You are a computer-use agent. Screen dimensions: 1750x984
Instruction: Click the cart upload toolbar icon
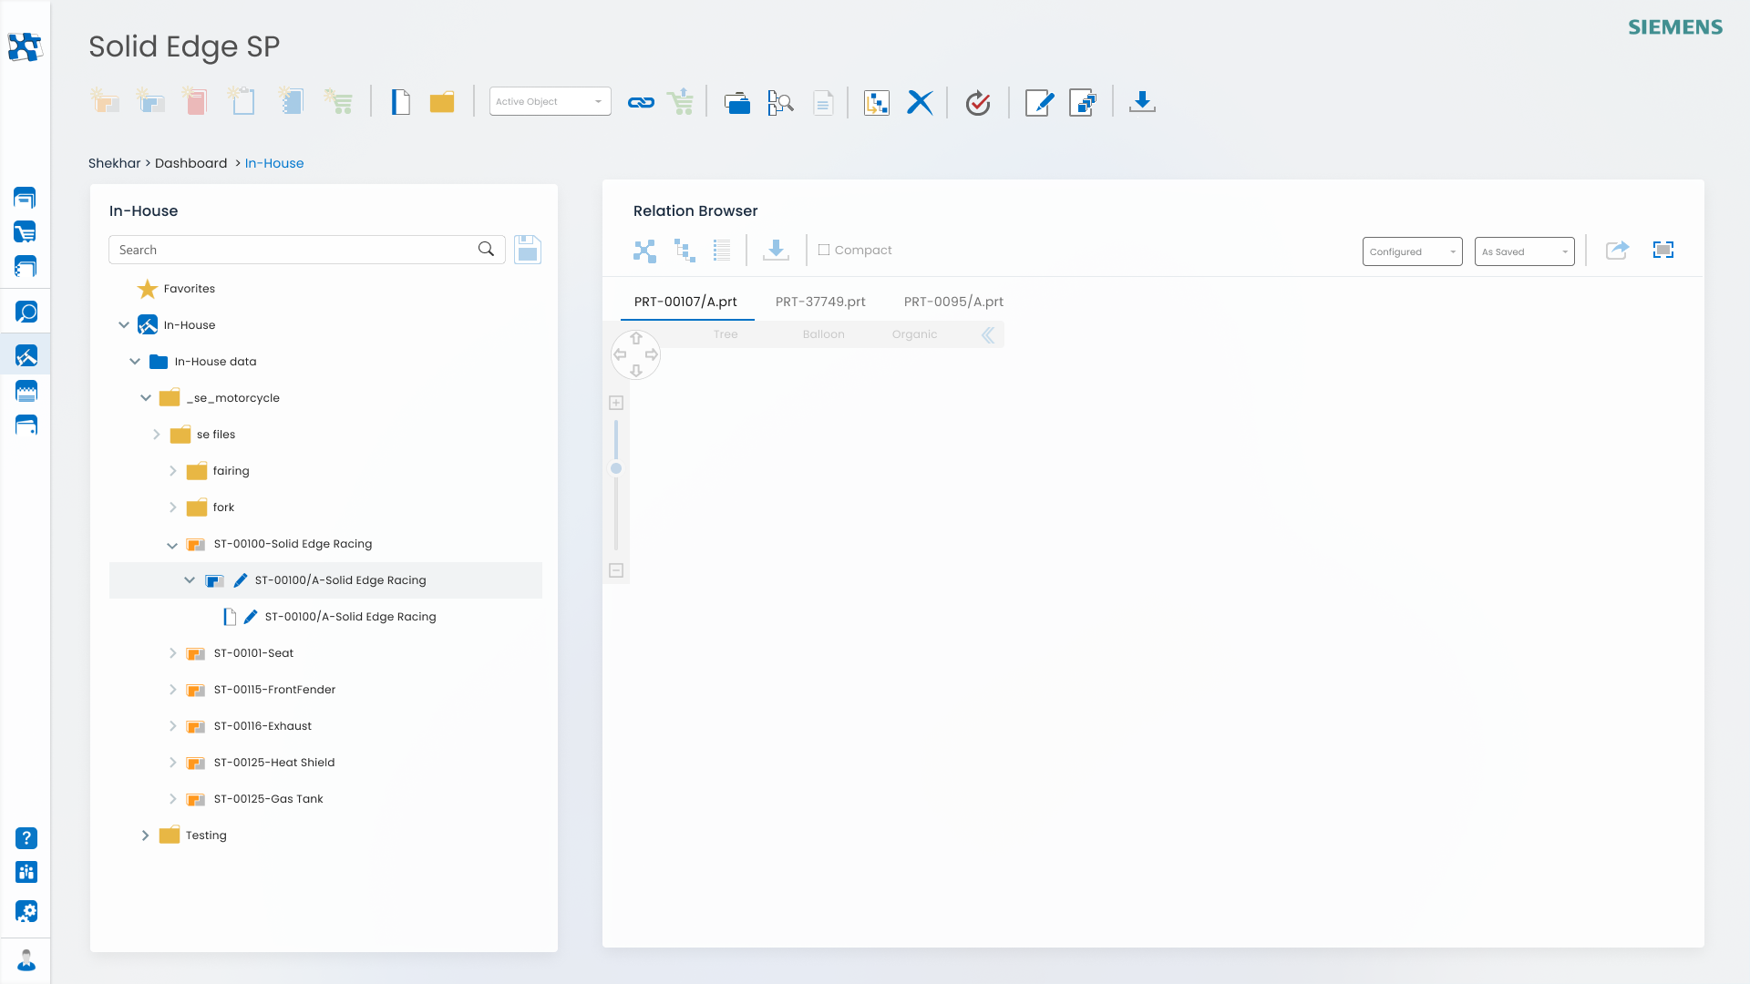(681, 102)
